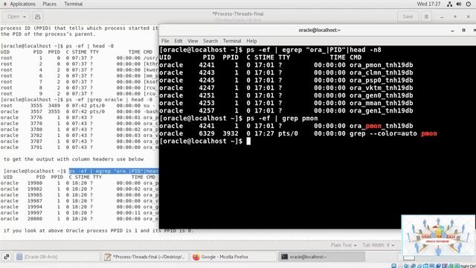Click the terminal title oracle@localhost:~
Image resolution: width=476 pixels, height=268 pixels.
coord(319,30)
